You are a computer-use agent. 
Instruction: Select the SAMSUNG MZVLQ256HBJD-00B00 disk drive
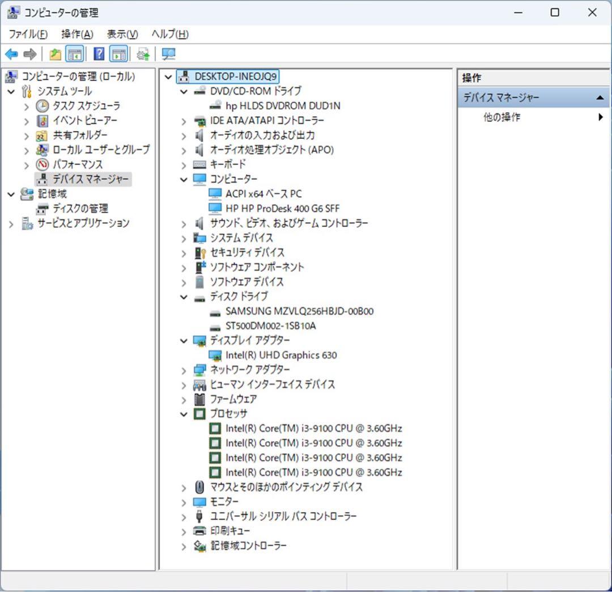pos(295,311)
